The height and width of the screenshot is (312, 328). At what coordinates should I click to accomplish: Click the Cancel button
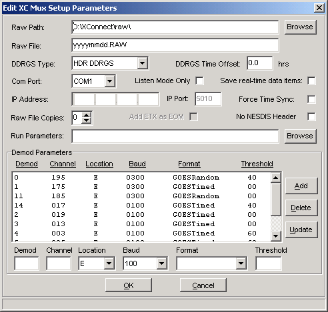click(203, 285)
